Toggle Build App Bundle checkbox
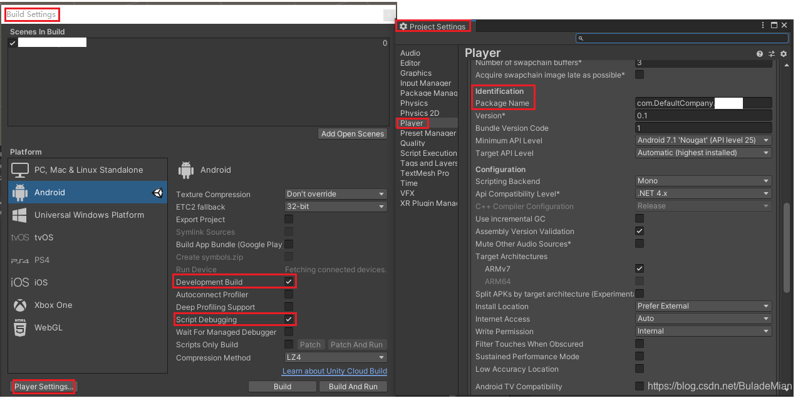 [x=289, y=244]
